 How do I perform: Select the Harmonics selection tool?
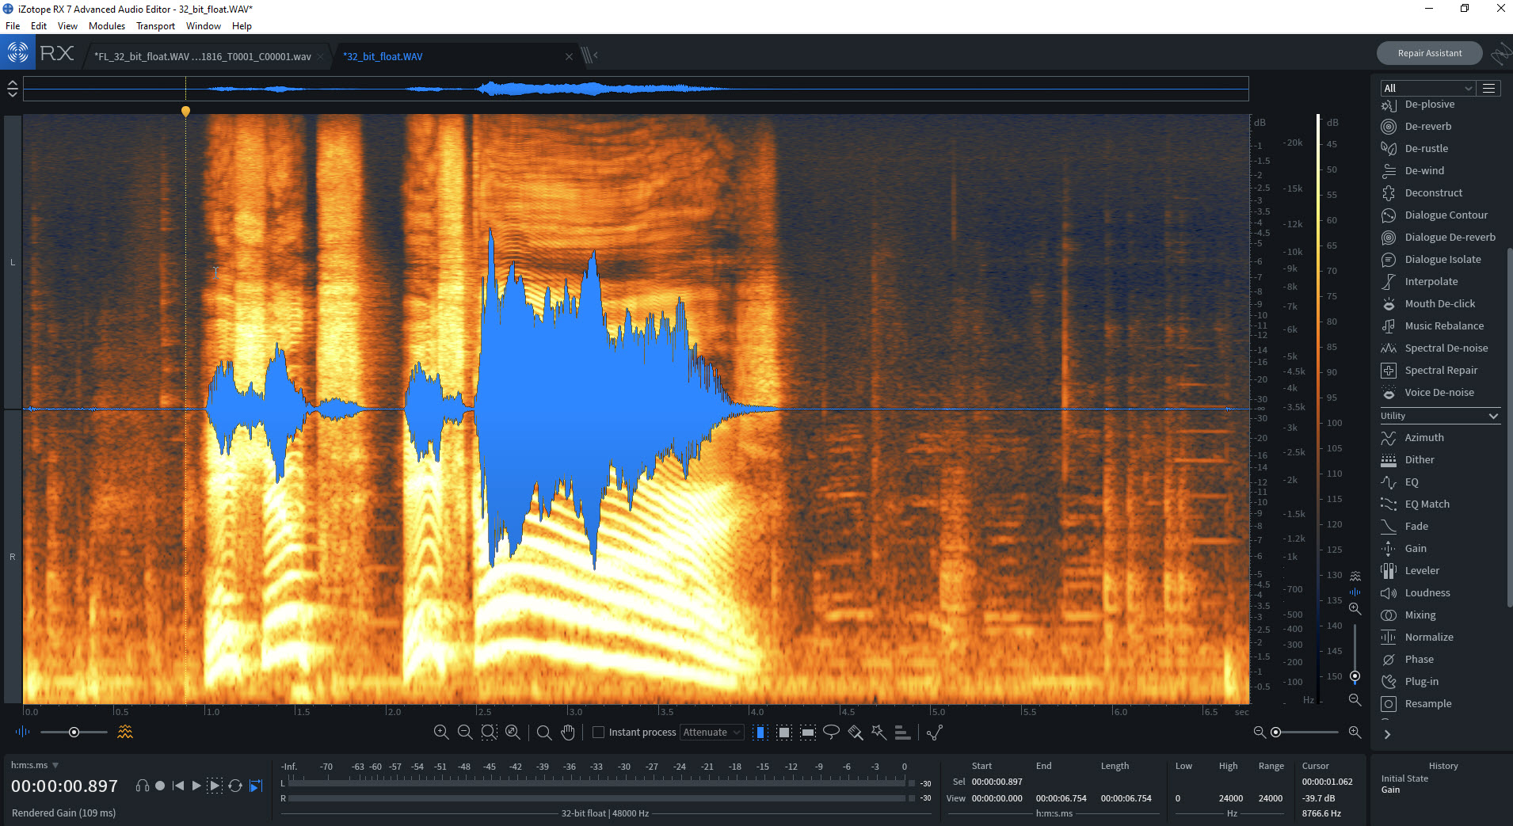click(x=902, y=732)
